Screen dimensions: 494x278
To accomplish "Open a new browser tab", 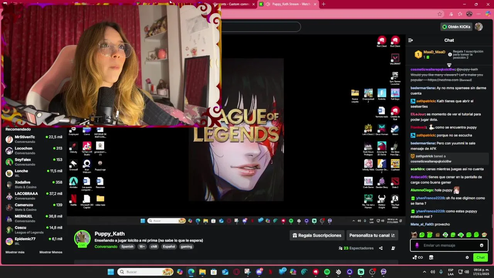I will [323, 4].
